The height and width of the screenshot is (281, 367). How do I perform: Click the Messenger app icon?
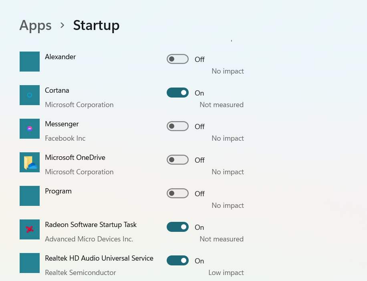coord(30,129)
